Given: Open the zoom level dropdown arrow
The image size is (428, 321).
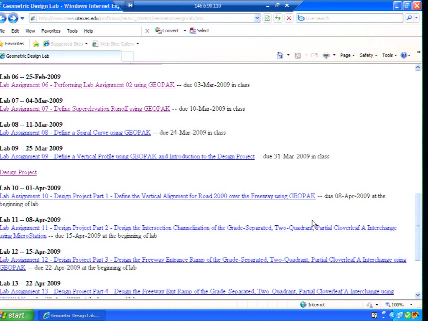Looking at the screenshot, I should click(x=411, y=305).
